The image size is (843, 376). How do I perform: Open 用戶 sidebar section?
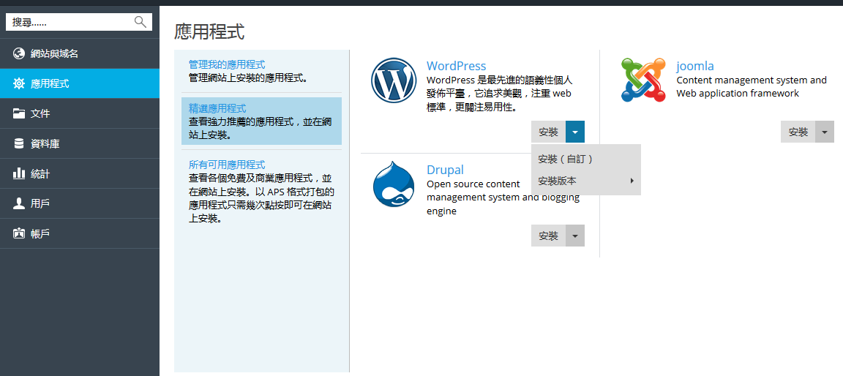tap(80, 203)
